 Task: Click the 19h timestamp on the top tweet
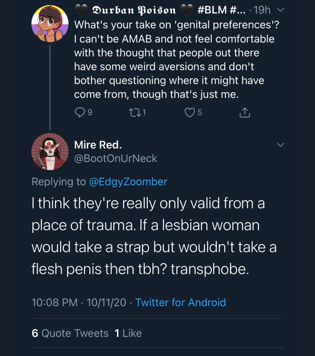tap(262, 11)
